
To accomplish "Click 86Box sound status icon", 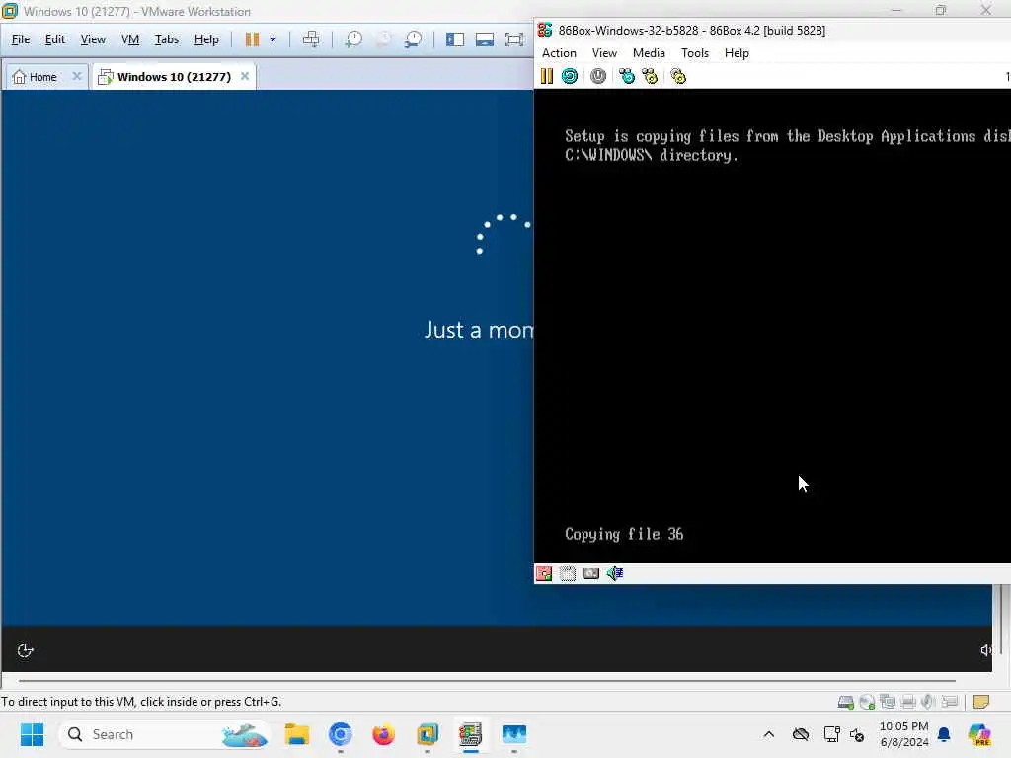I will click(x=615, y=573).
